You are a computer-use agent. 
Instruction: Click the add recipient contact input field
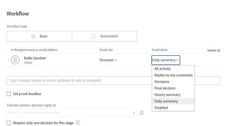tap(79, 80)
